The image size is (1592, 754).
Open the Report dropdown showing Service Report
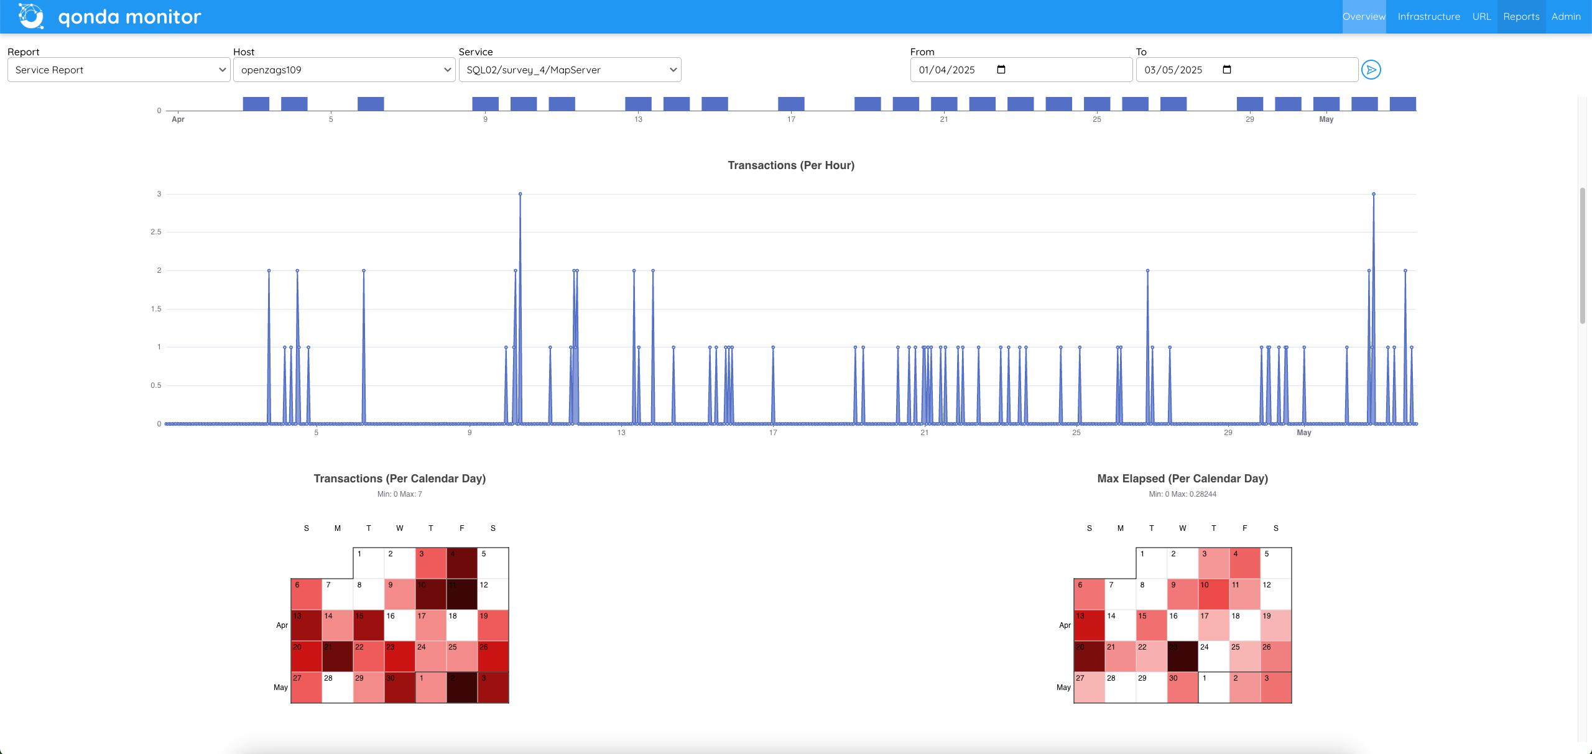(x=118, y=70)
